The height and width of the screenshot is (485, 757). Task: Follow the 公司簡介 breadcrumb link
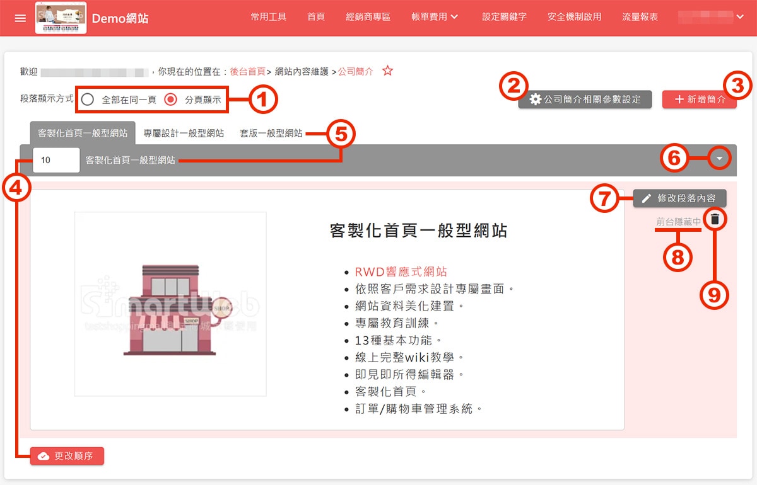point(356,72)
